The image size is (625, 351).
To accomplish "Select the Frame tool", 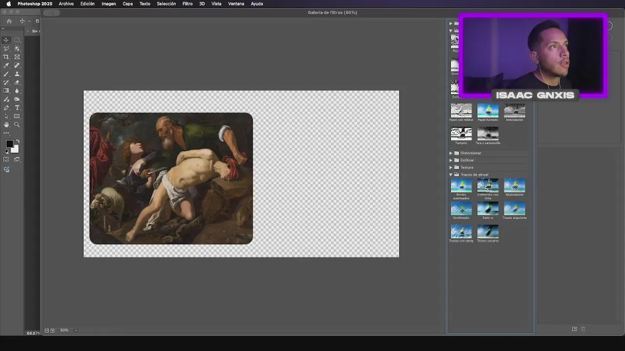I will (17, 57).
